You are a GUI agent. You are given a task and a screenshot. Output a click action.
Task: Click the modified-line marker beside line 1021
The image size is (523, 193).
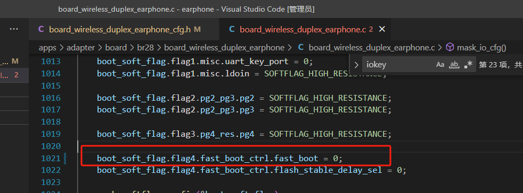tap(66, 158)
